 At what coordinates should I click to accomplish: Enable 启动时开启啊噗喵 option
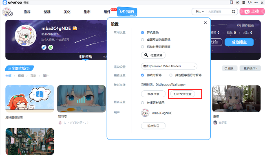pyautogui.click(x=142, y=47)
